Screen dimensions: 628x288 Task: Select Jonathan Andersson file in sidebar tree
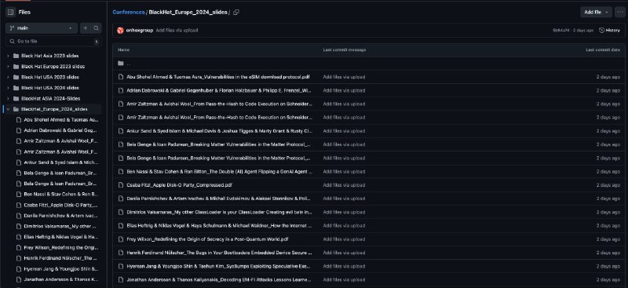point(61,279)
